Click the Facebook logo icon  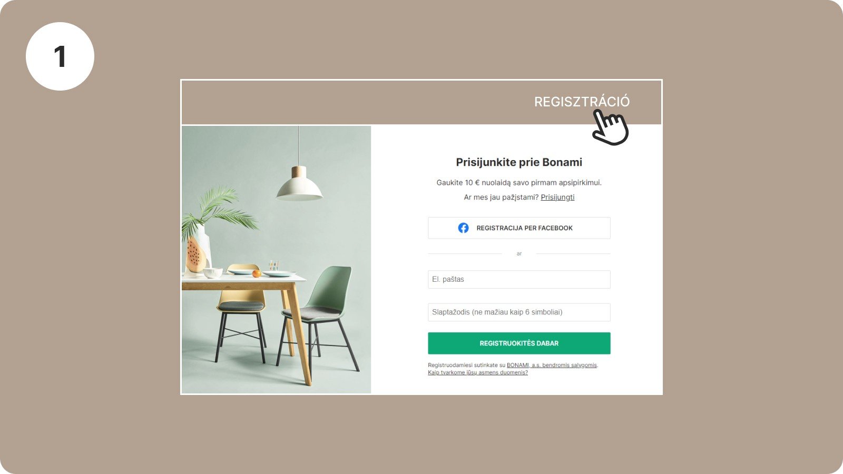(x=463, y=228)
